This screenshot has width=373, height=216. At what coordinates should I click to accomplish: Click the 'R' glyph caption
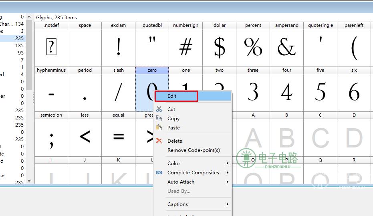[x=354, y=160]
